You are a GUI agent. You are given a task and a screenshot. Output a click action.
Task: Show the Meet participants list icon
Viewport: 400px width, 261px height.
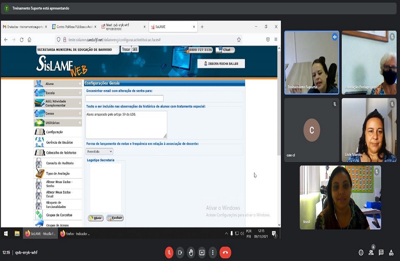[x=371, y=253]
